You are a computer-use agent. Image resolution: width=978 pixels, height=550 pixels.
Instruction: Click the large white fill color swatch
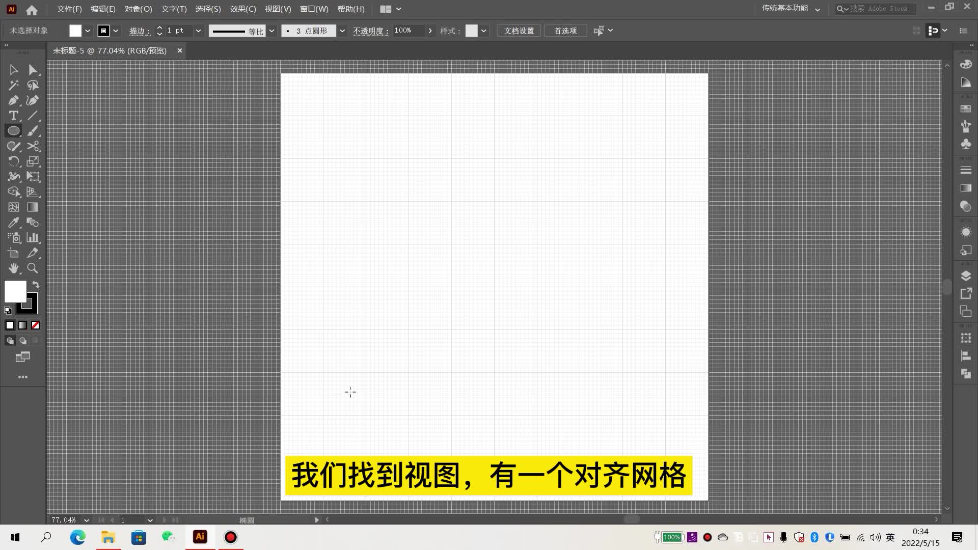point(15,291)
